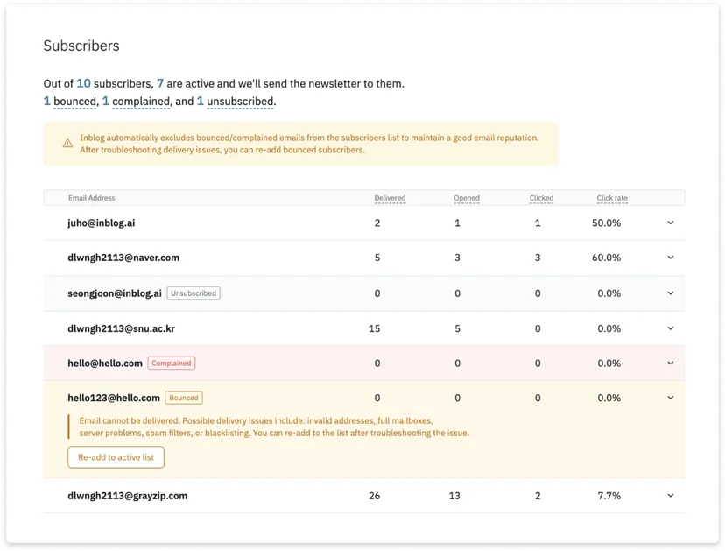Screen dimensions: 725x551
Task: Click the 'unsubscribed' underlined link in summary
Action: (x=240, y=102)
